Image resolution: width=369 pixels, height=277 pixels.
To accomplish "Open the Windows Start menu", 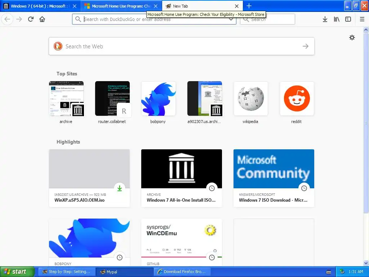I will (x=17, y=272).
